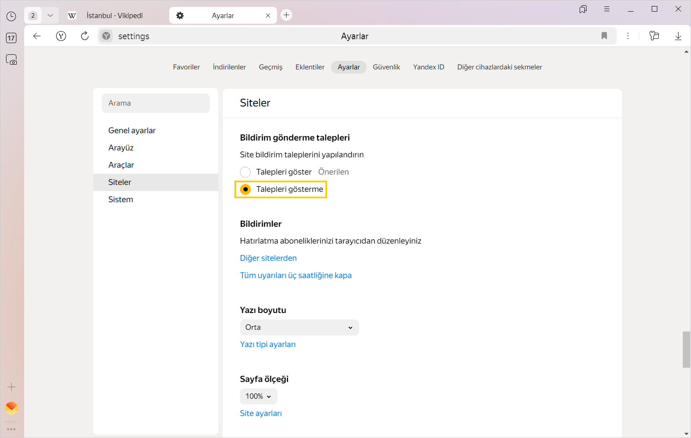Click the history clock icon in sidebar
Screen dimensions: 691x438
pyautogui.click(x=11, y=16)
